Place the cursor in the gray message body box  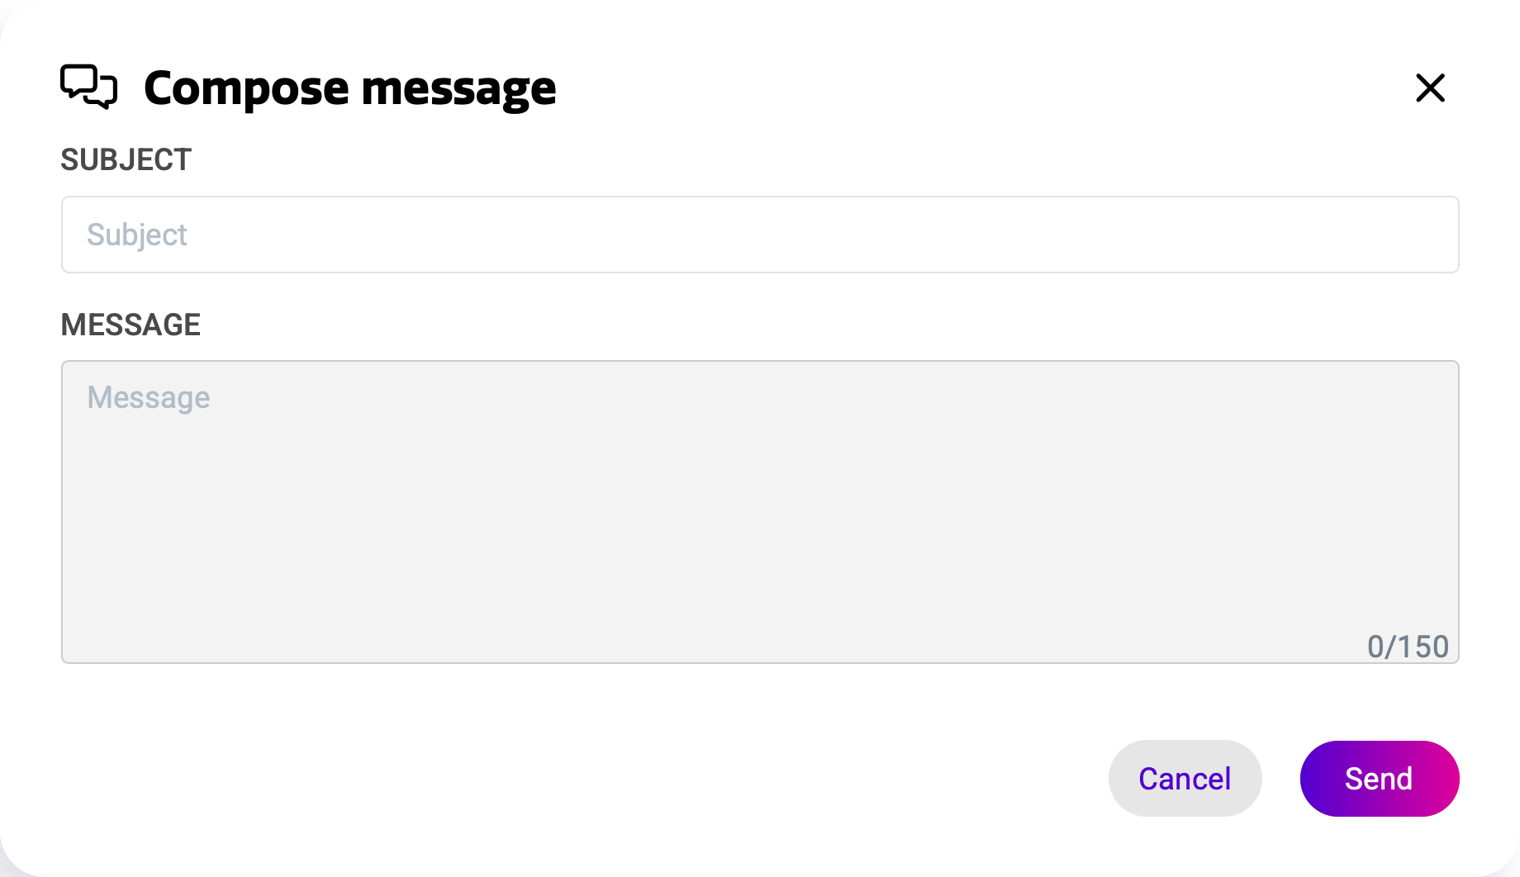(760, 512)
